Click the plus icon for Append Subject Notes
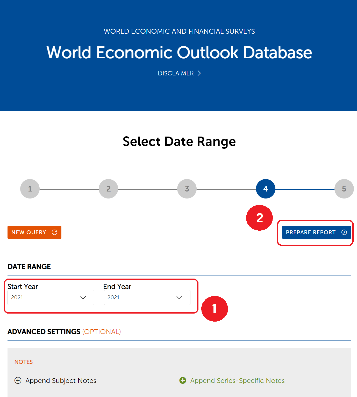The height and width of the screenshot is (397, 357). 18,380
